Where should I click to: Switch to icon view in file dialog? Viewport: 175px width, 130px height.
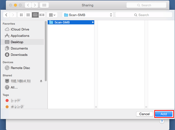tap(21, 15)
